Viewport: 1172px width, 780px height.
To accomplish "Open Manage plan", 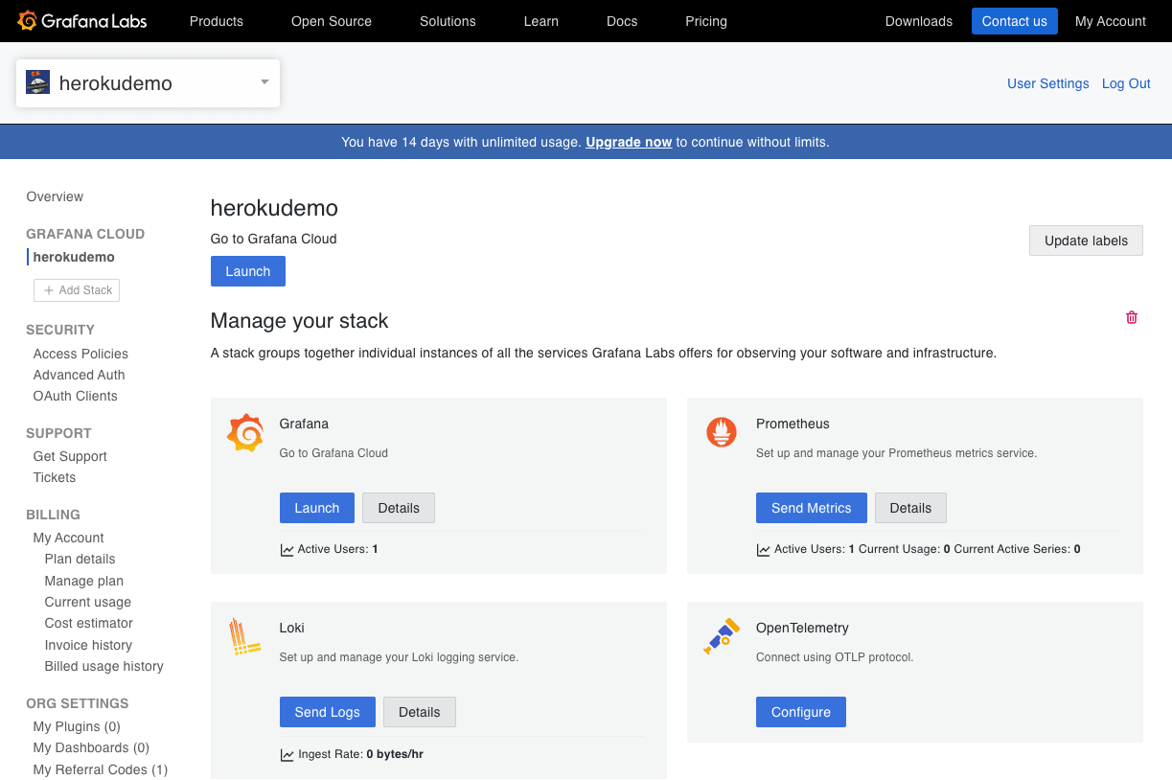I will point(83,581).
